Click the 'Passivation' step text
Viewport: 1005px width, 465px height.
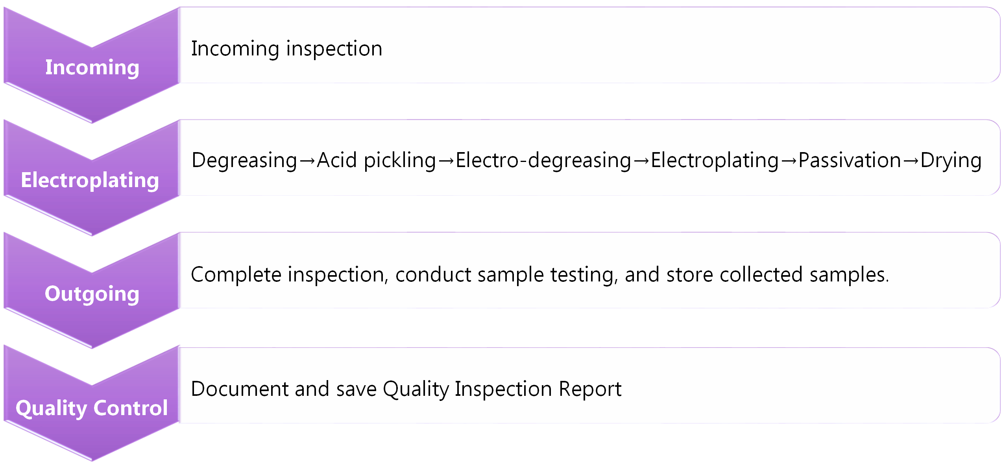850,161
